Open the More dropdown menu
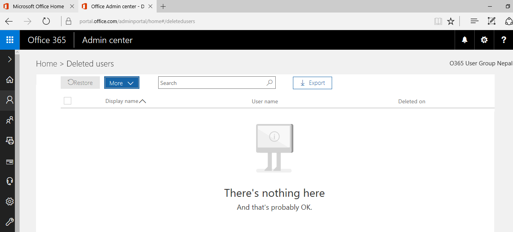Screen dimensions: 513x232 click(122, 83)
